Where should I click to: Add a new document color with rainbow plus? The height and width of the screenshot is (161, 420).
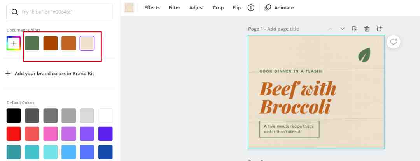(14, 43)
